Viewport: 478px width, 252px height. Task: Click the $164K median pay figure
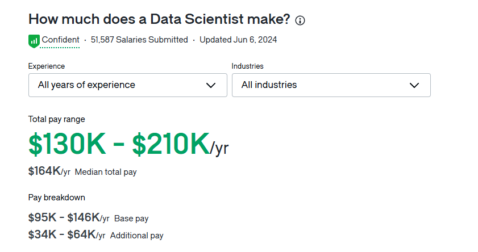click(44, 171)
